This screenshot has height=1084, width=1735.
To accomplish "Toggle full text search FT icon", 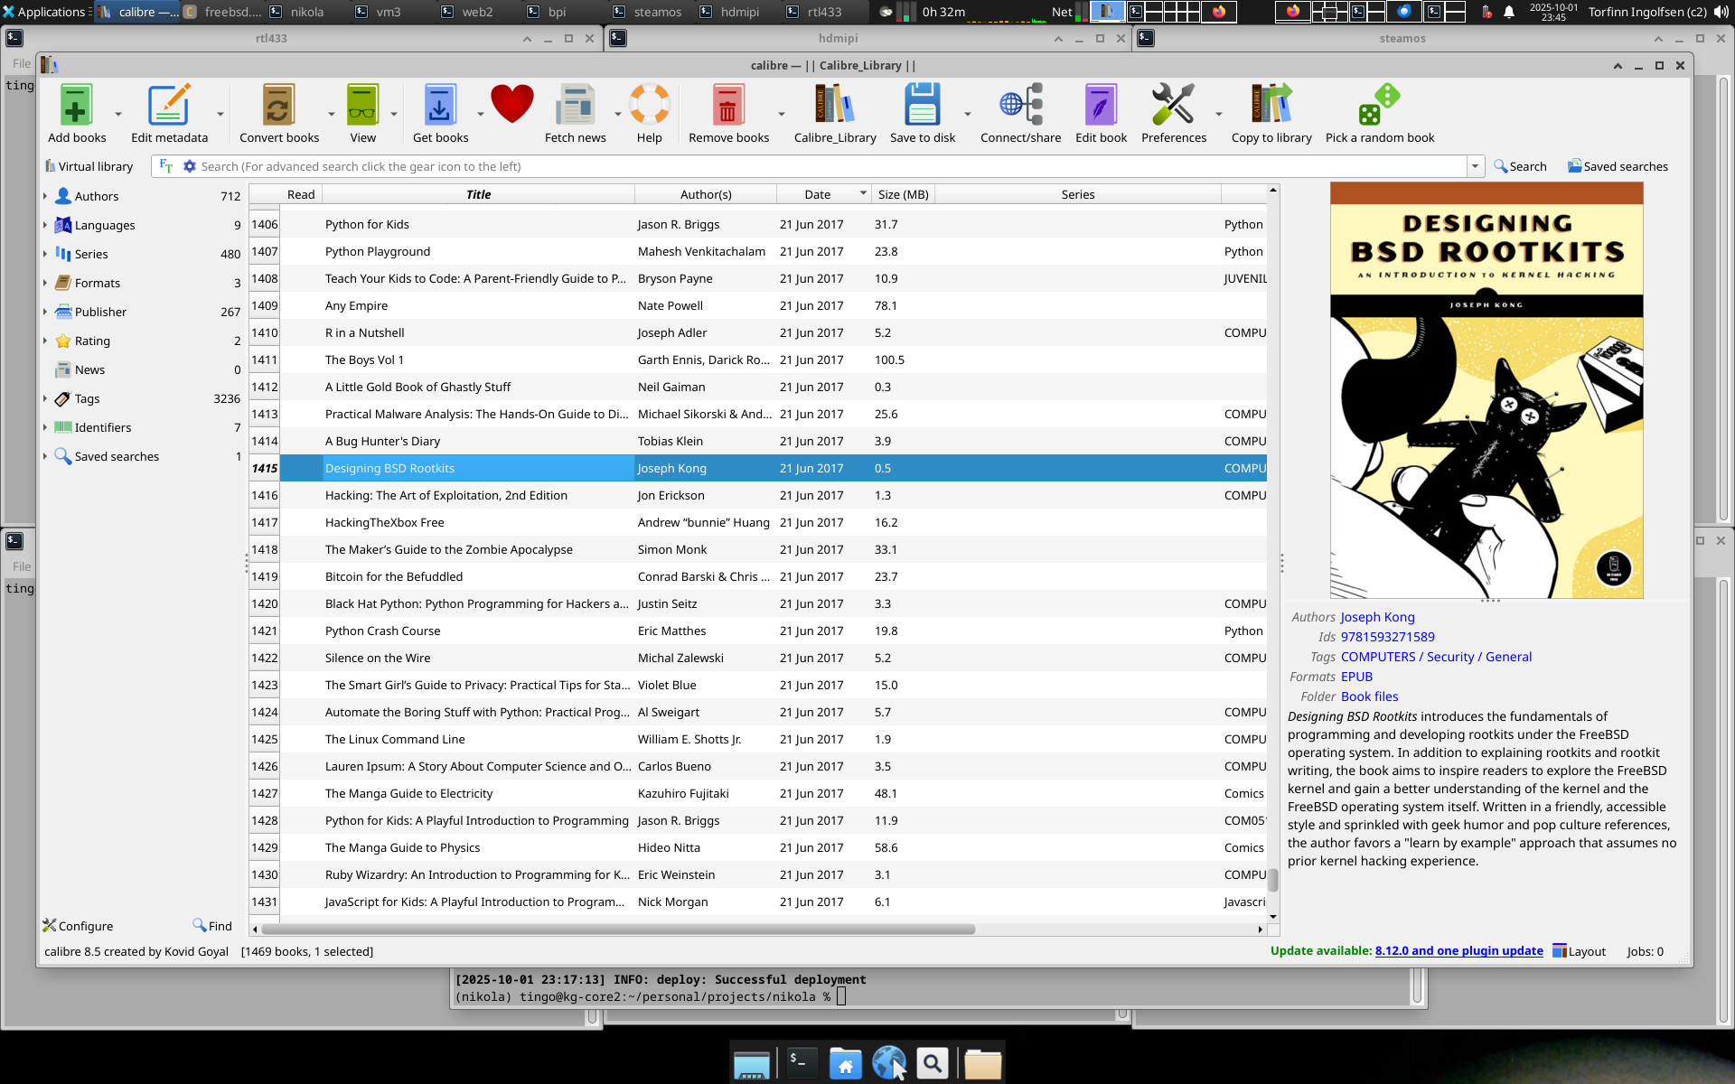I will click(x=166, y=166).
